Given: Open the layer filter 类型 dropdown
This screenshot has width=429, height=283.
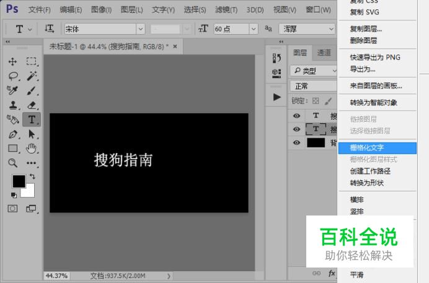Looking at the screenshot, I should [x=314, y=71].
